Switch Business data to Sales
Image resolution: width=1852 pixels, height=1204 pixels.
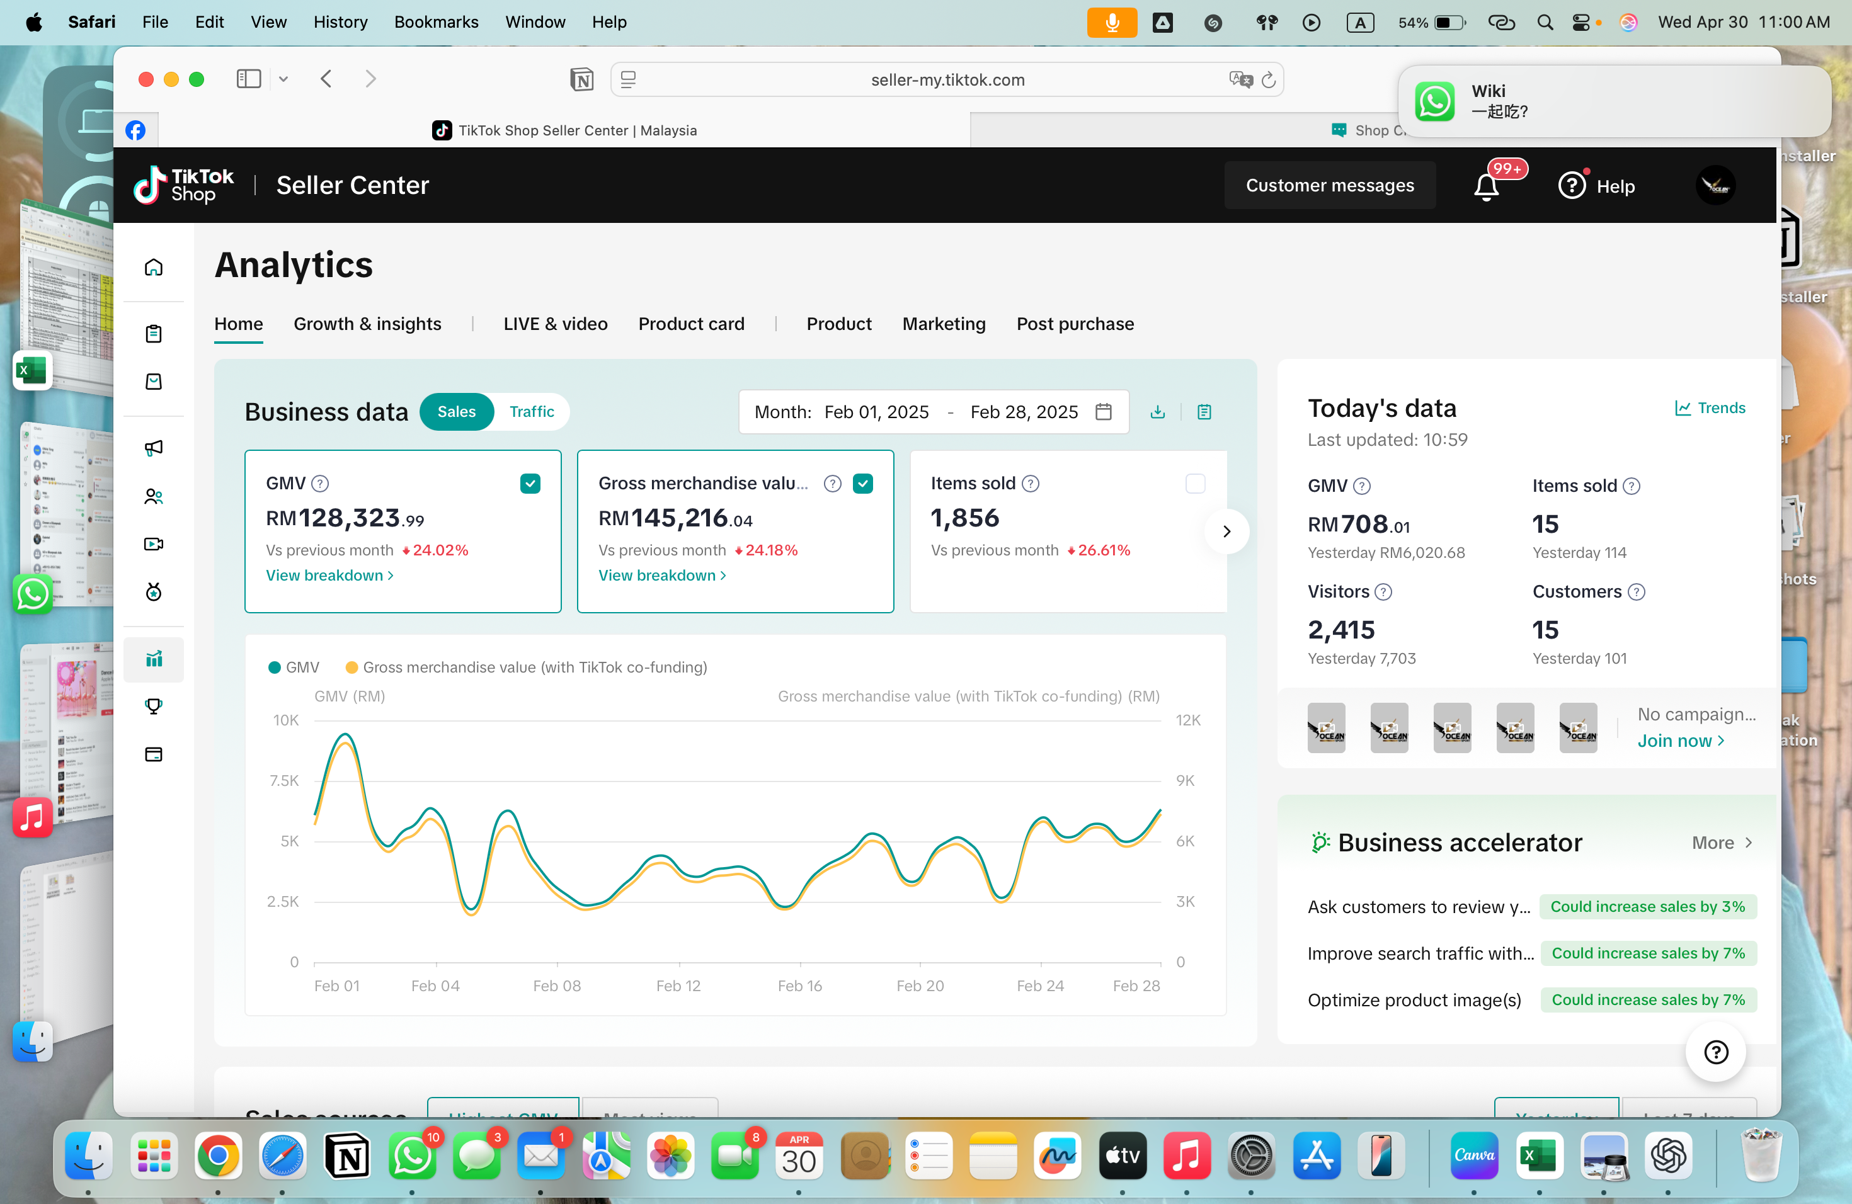(456, 412)
